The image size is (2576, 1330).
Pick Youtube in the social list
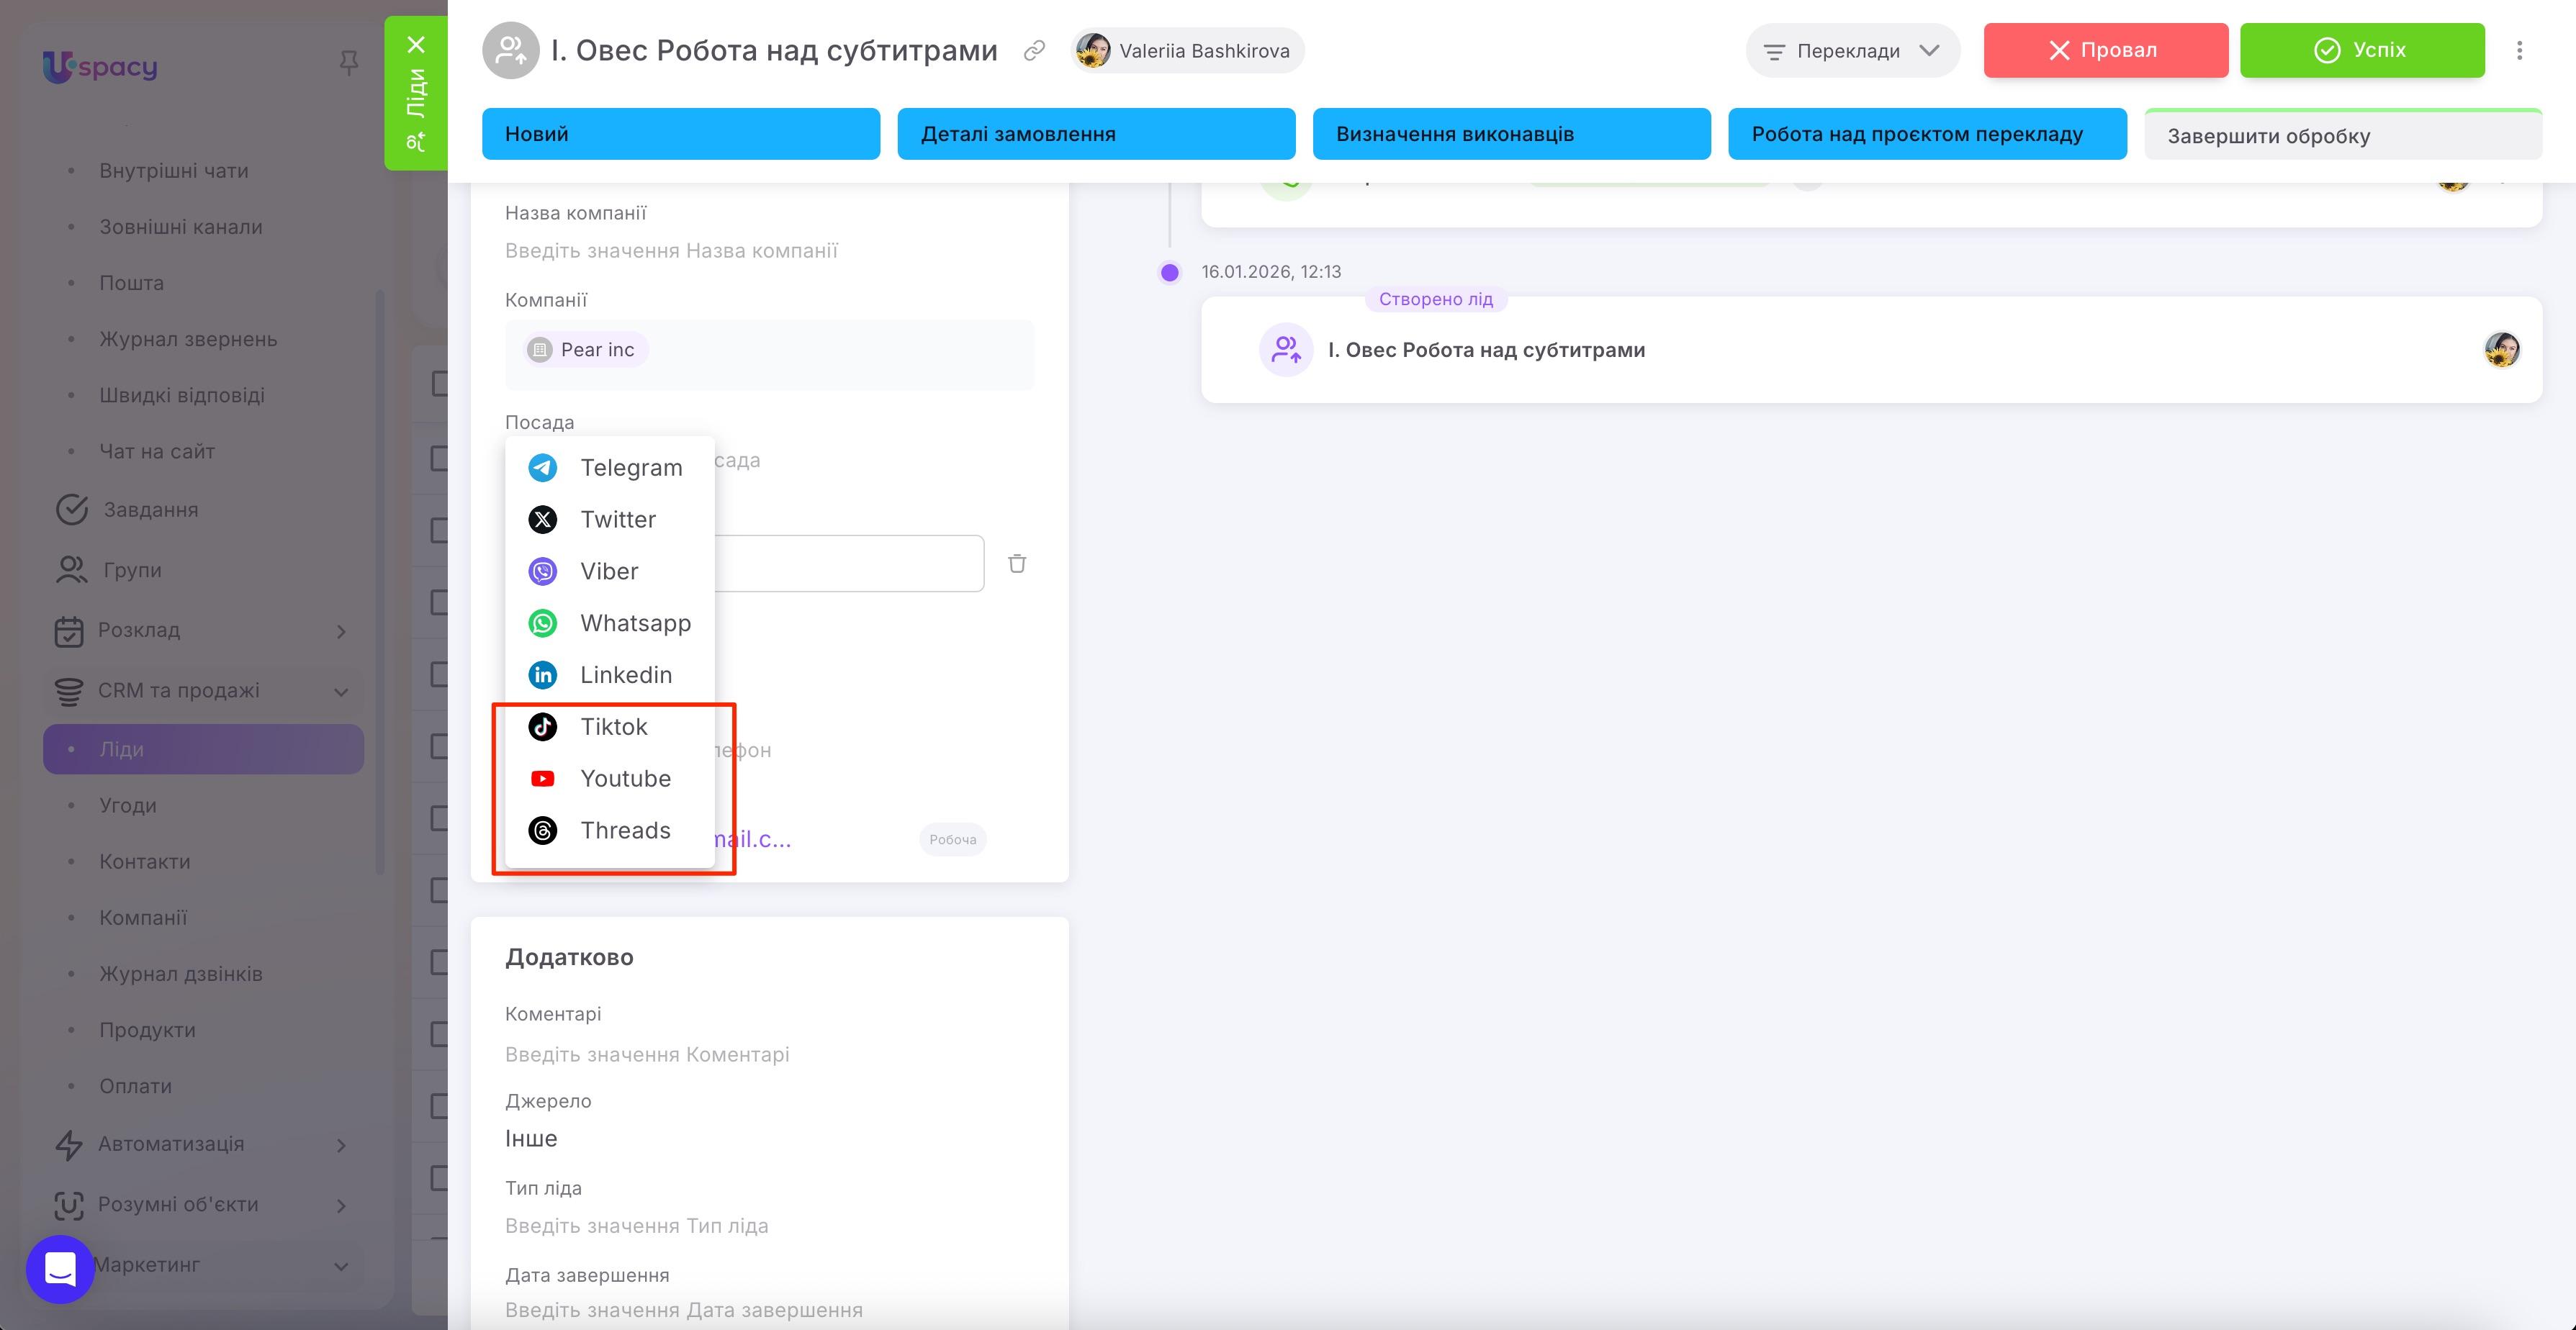609,779
